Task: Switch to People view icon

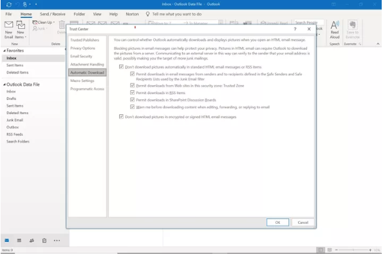Action: tap(32, 241)
